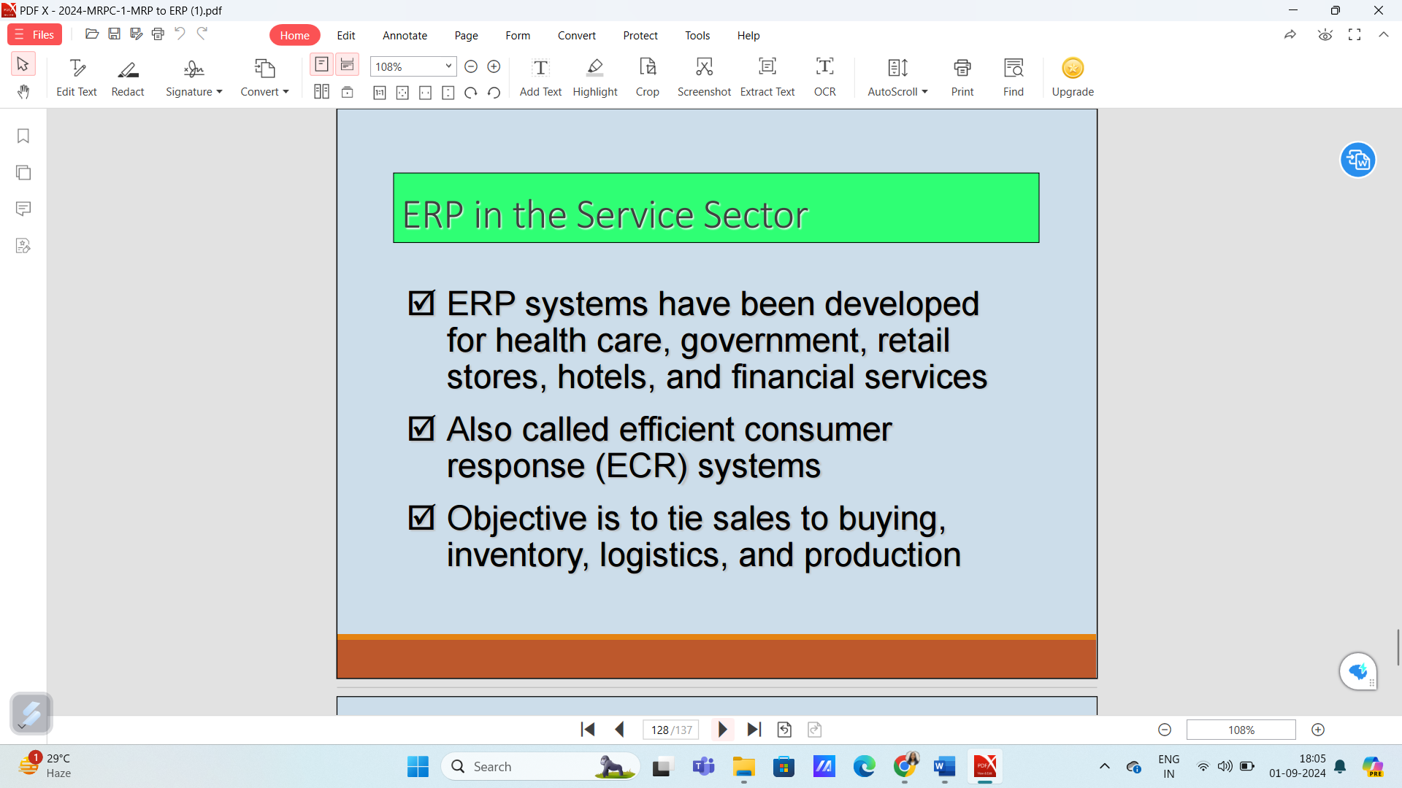Zoom out using bottom bar minus
1402x788 pixels.
coord(1165,730)
